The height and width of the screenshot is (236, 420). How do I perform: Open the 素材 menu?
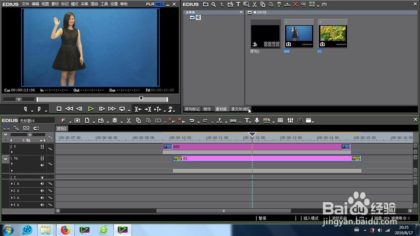click(x=55, y=4)
